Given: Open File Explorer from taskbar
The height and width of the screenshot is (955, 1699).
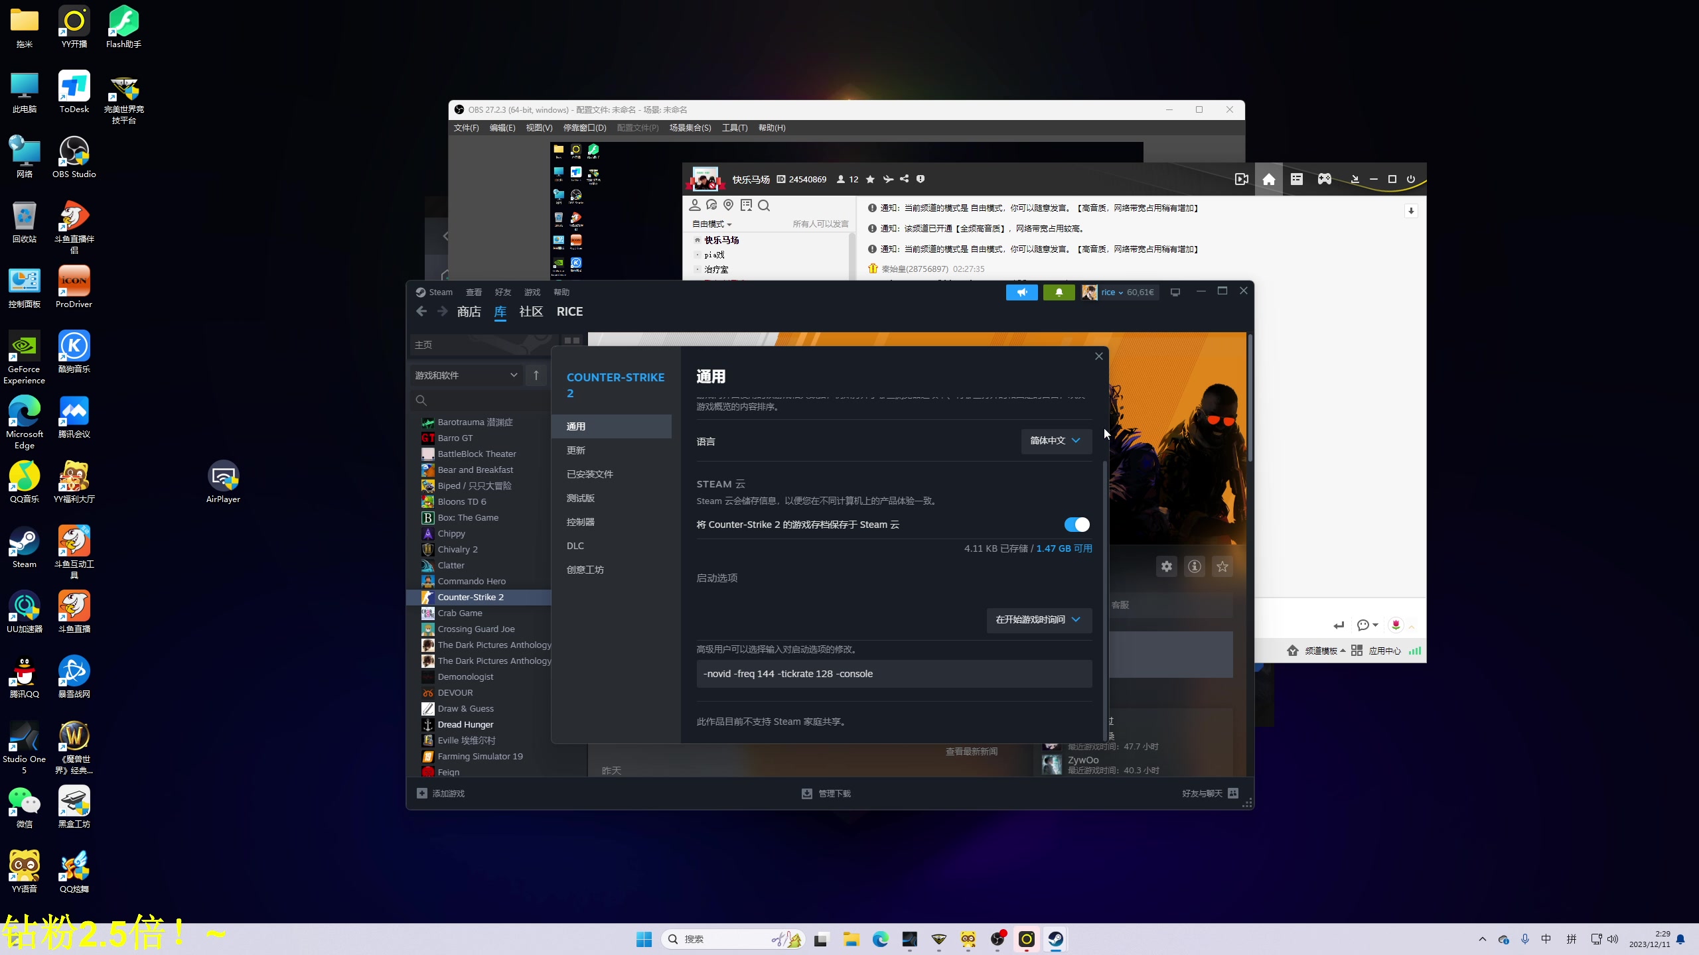Looking at the screenshot, I should (x=851, y=939).
